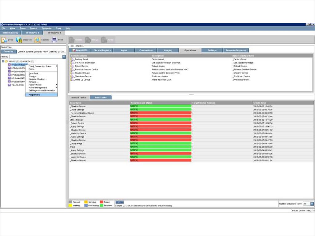Click the _Get Asset Information template icon
315x236 pixels.
tap(72, 63)
